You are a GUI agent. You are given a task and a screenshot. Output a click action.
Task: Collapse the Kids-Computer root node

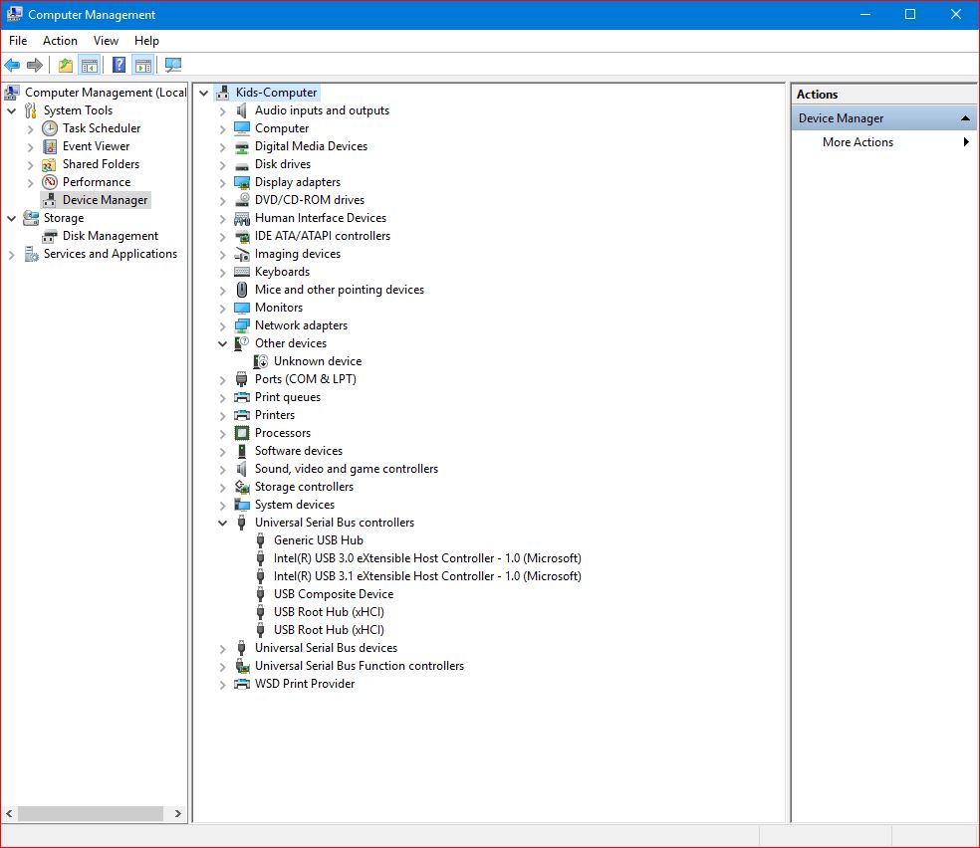(x=204, y=93)
